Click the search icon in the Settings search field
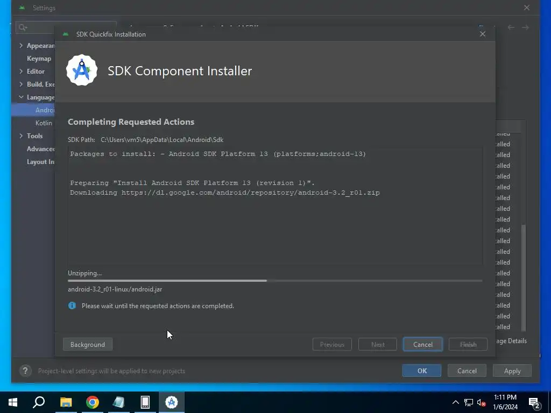This screenshot has height=413, width=551. coord(23,27)
